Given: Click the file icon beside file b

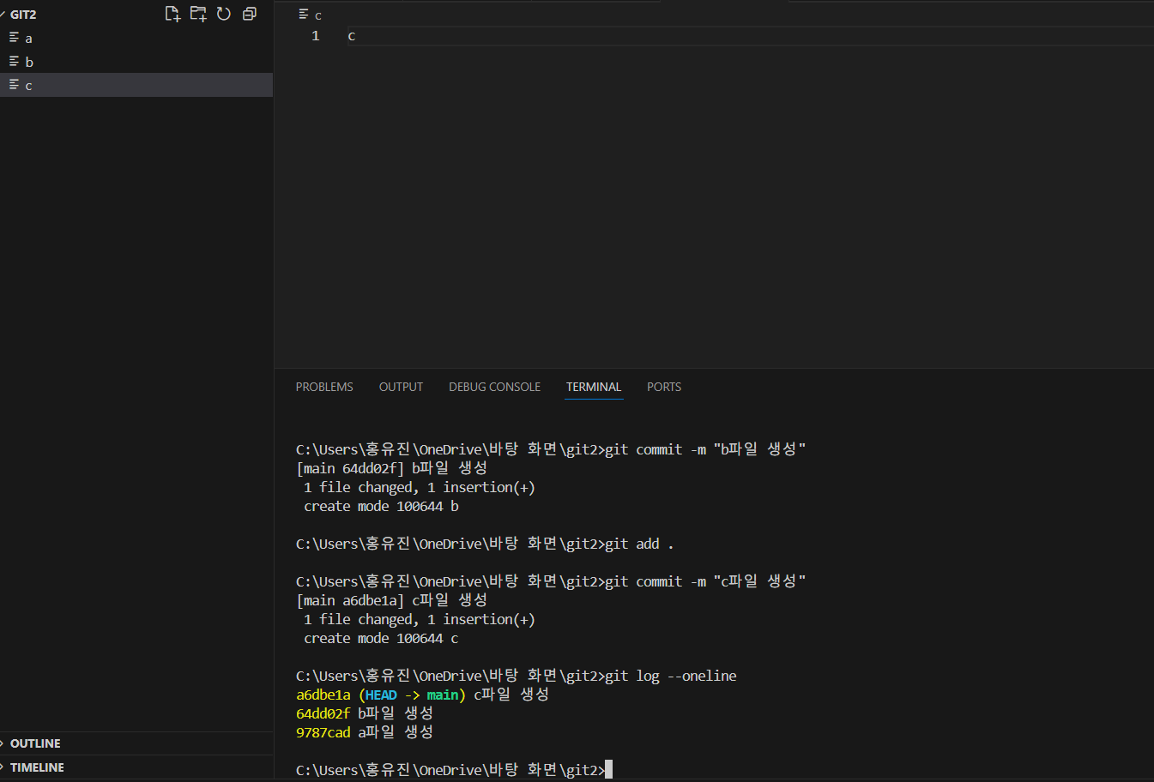Looking at the screenshot, I should (14, 62).
